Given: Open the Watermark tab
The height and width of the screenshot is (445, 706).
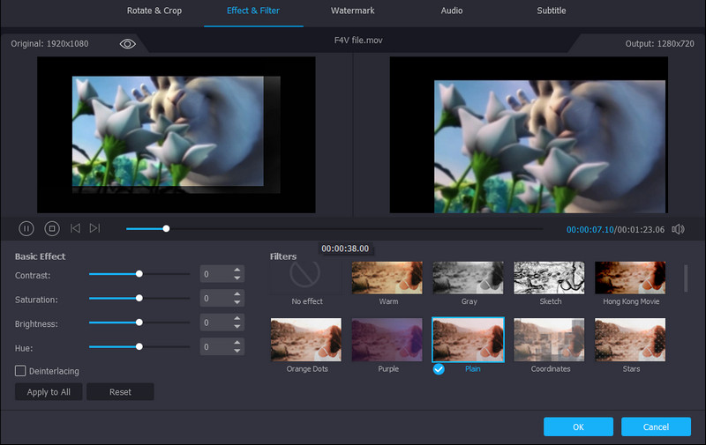Looking at the screenshot, I should pyautogui.click(x=353, y=11).
